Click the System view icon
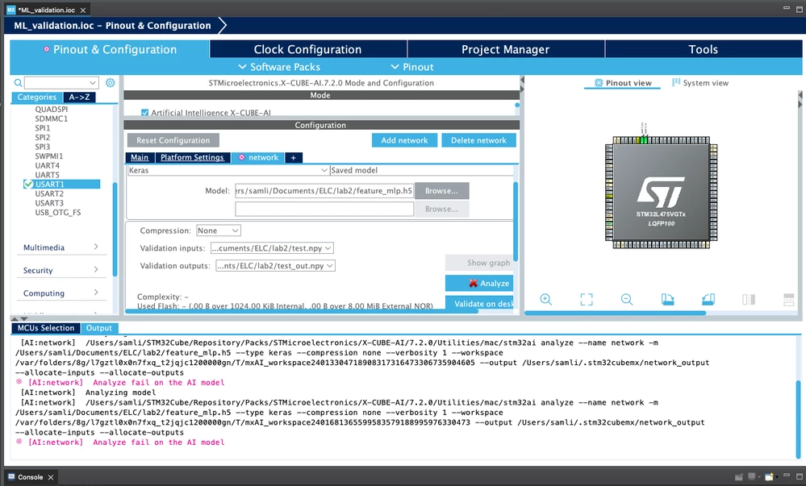Viewport: 806px width, 486px height. [x=676, y=82]
